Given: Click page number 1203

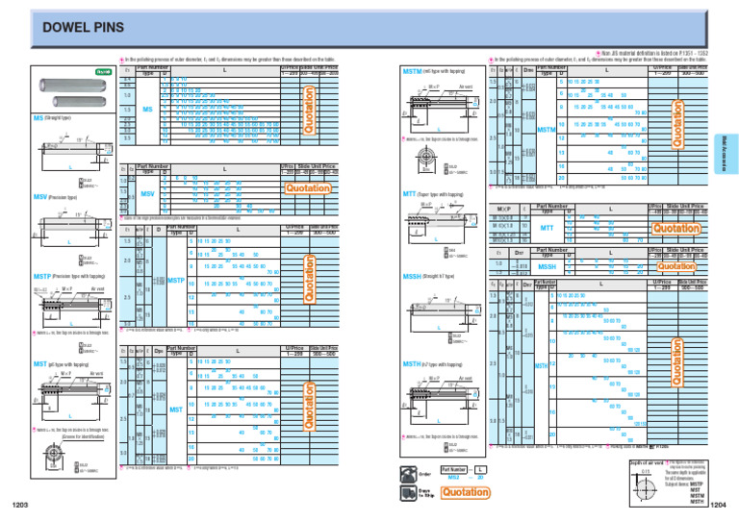Looking at the screenshot, I should tap(20, 505).
